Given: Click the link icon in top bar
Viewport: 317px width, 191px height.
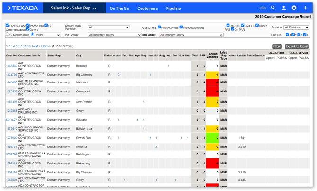Looking at the screenshot, I should pos(263,8).
